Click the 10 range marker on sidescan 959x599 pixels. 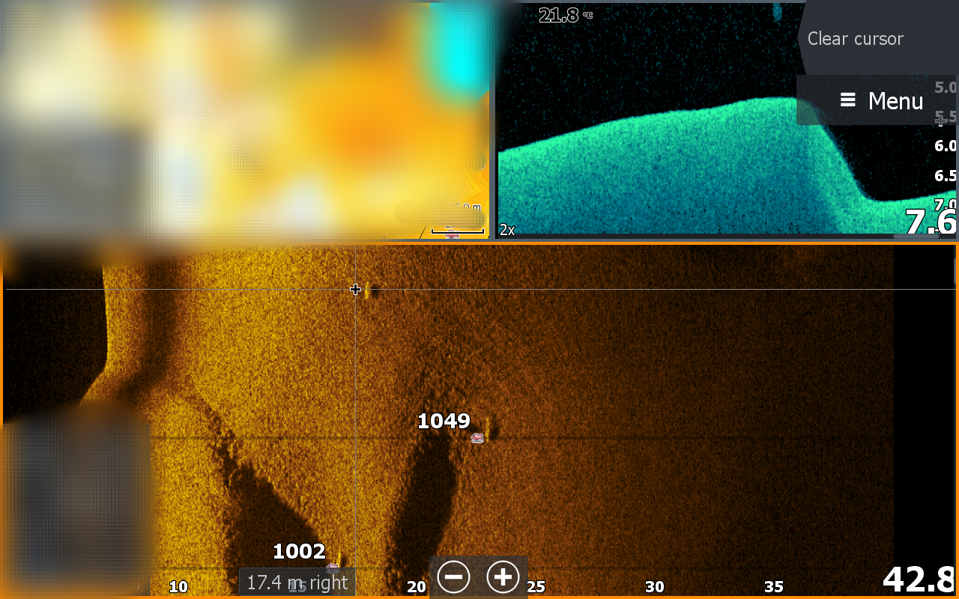pos(178,587)
